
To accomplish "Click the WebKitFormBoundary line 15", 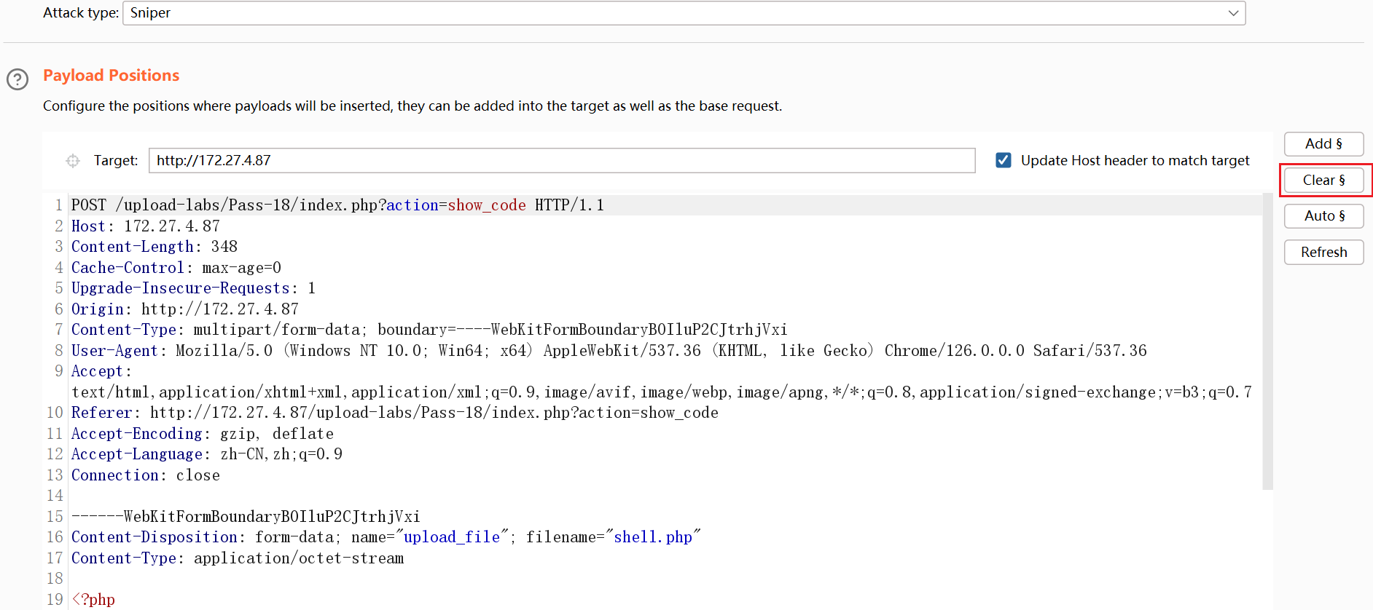I will [x=246, y=517].
